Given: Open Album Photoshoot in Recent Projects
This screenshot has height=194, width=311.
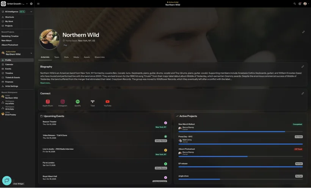Looking at the screenshot, I should click(10, 45).
